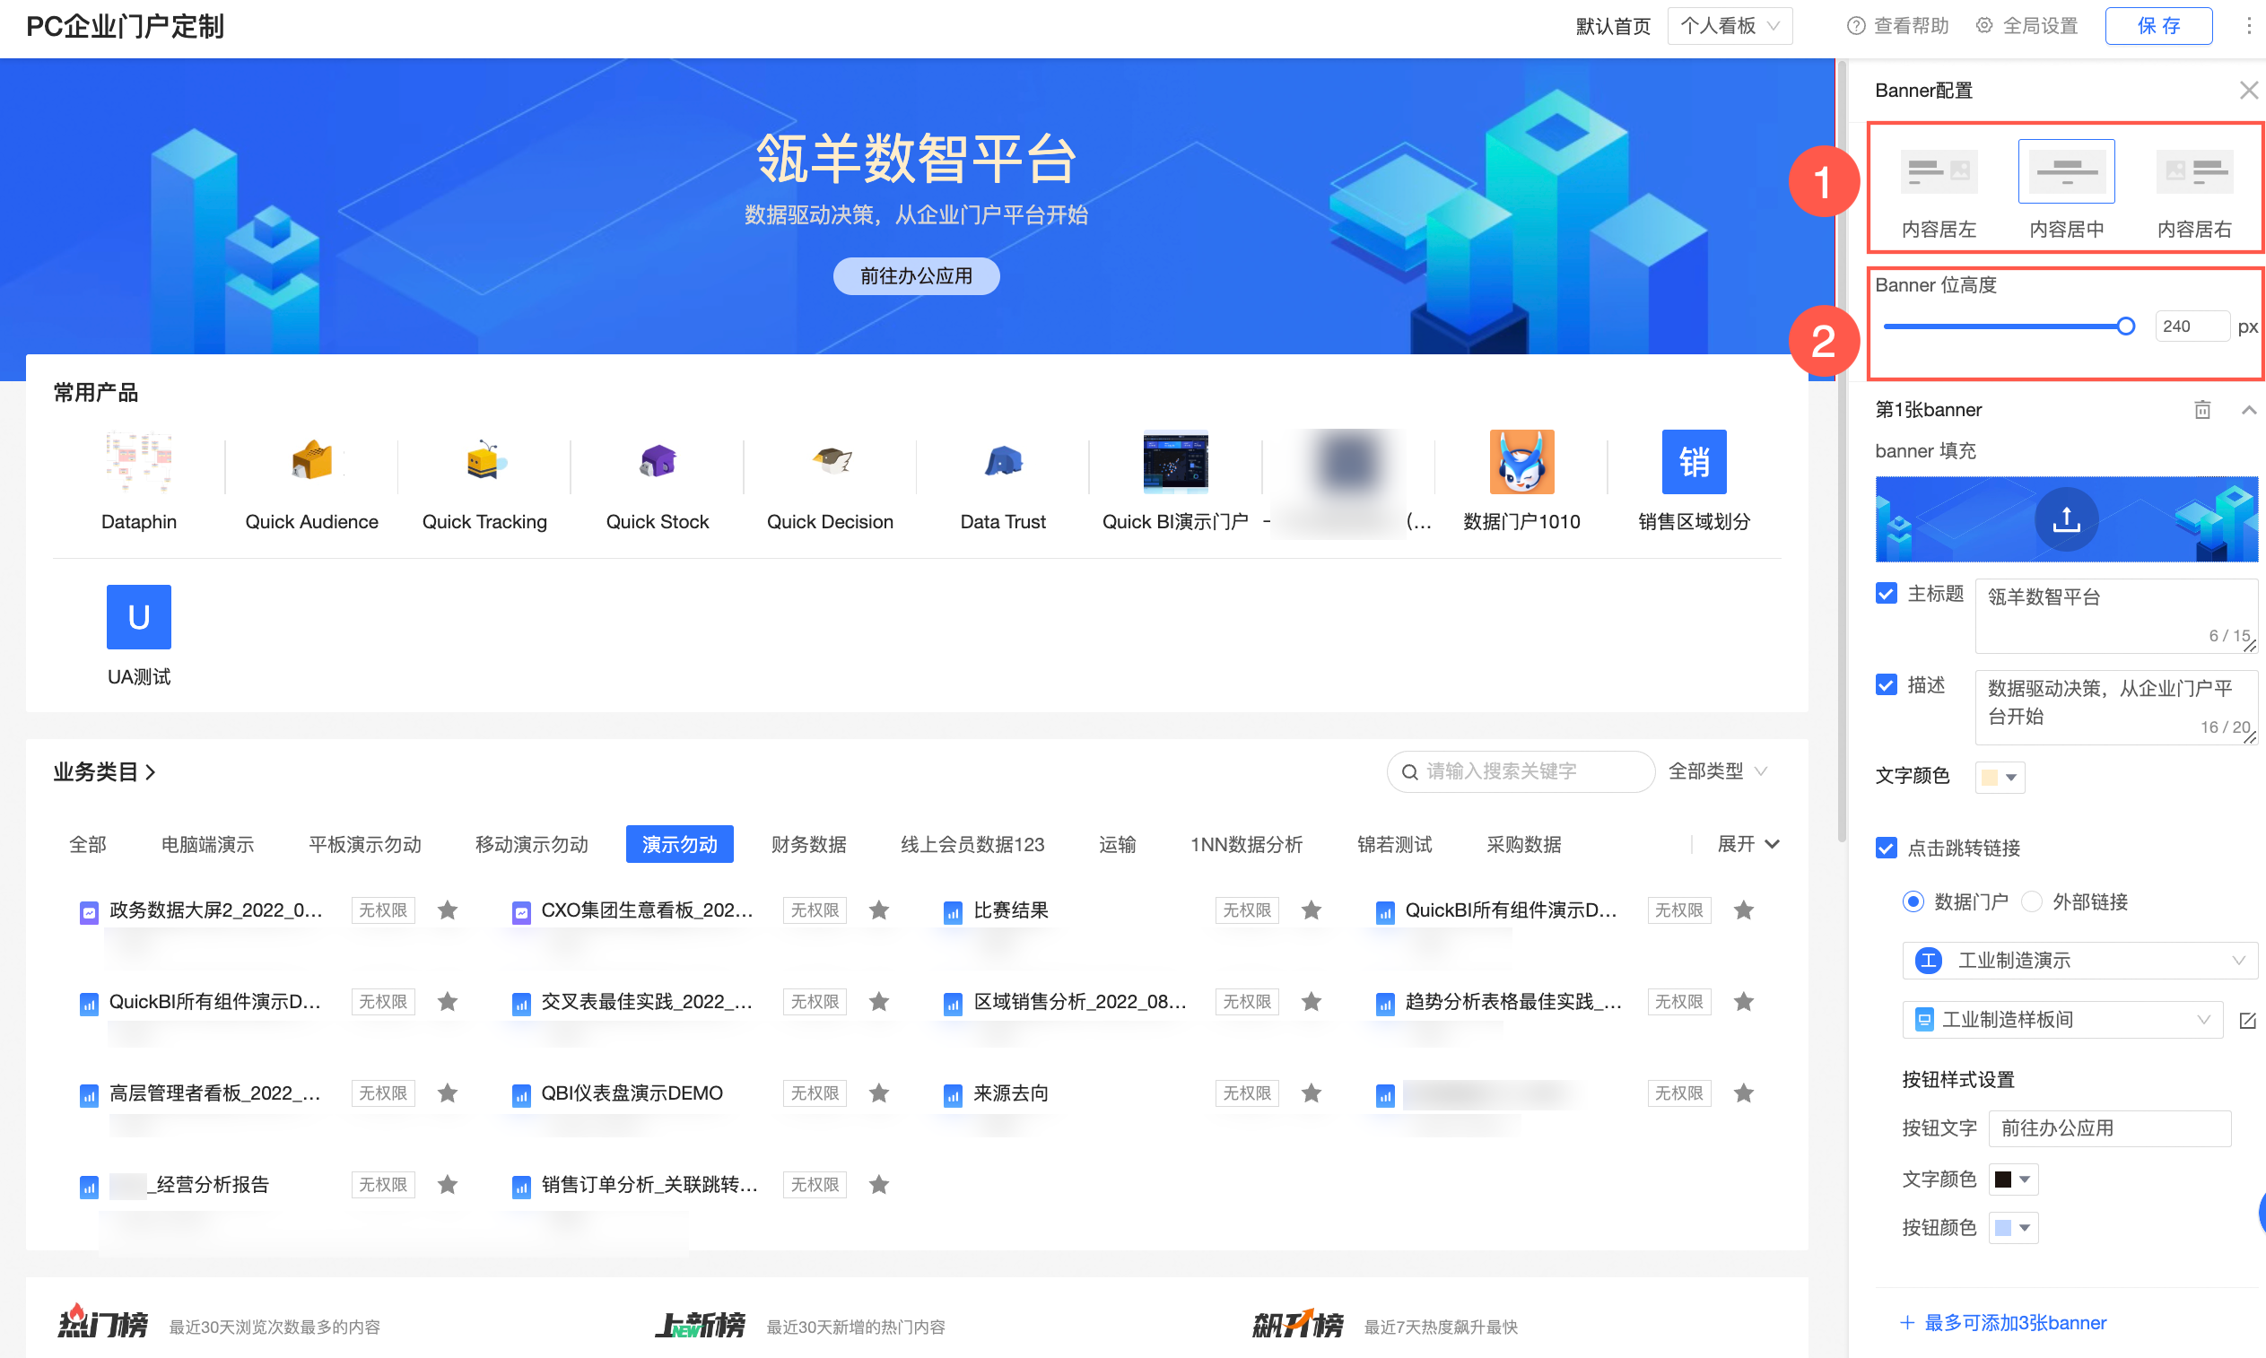This screenshot has width=2266, height=1358.
Task: Click the 保存 button
Action: (x=2157, y=26)
